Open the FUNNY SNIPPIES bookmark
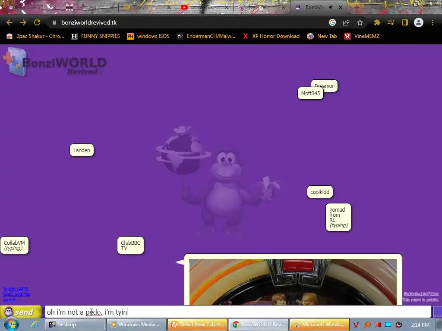The width and height of the screenshot is (442, 331). (x=95, y=36)
